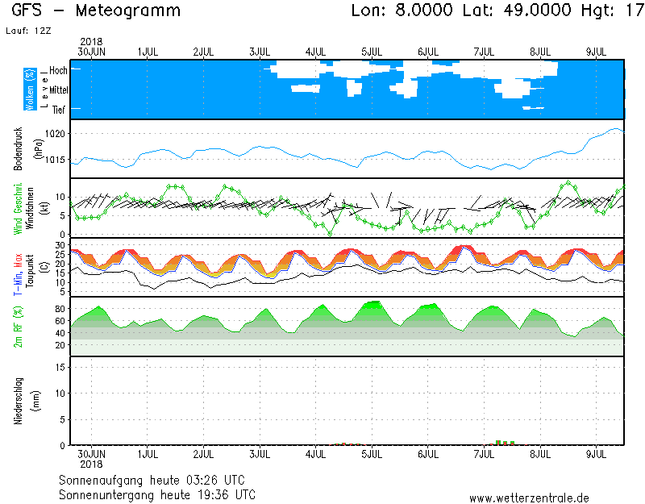Click the Tief cloud level label
Screen dimensions: 645x504
click(58, 109)
